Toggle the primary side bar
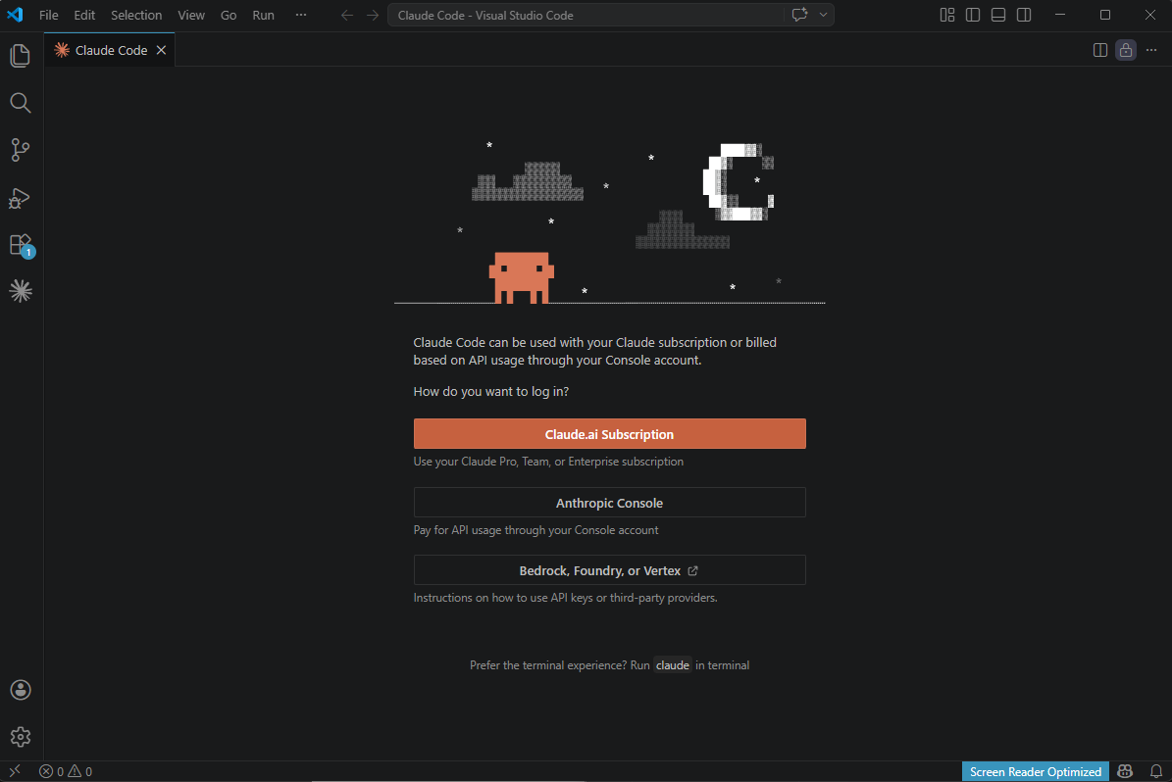This screenshot has height=782, width=1172. 973,15
